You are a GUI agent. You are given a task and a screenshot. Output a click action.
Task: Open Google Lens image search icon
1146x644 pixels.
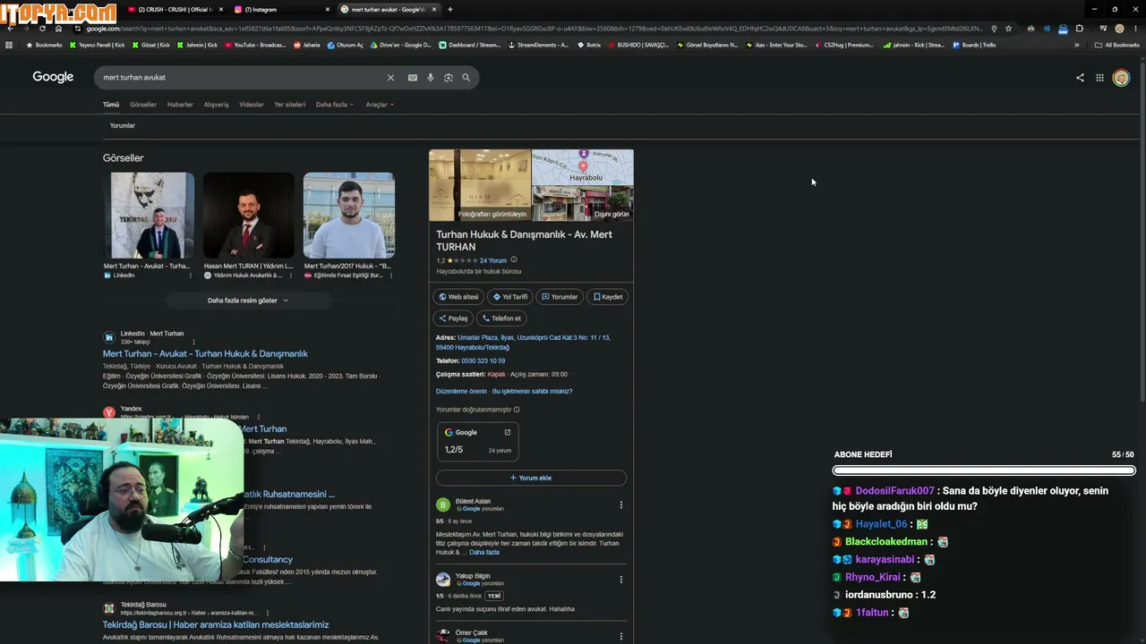pos(449,78)
